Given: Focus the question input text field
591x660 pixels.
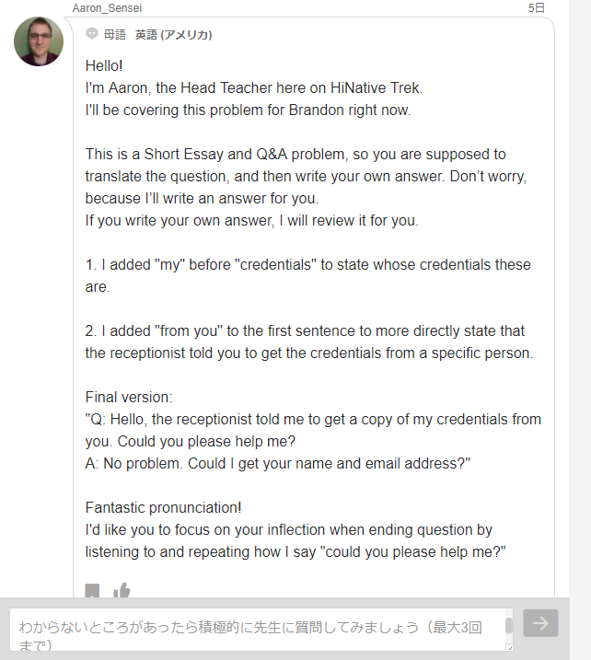Looking at the screenshot, I should click(x=258, y=630).
